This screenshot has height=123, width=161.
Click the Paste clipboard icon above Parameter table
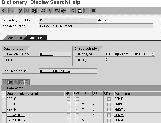(16, 82)
